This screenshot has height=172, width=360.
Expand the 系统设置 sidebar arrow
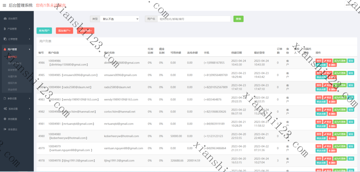tap(30, 109)
